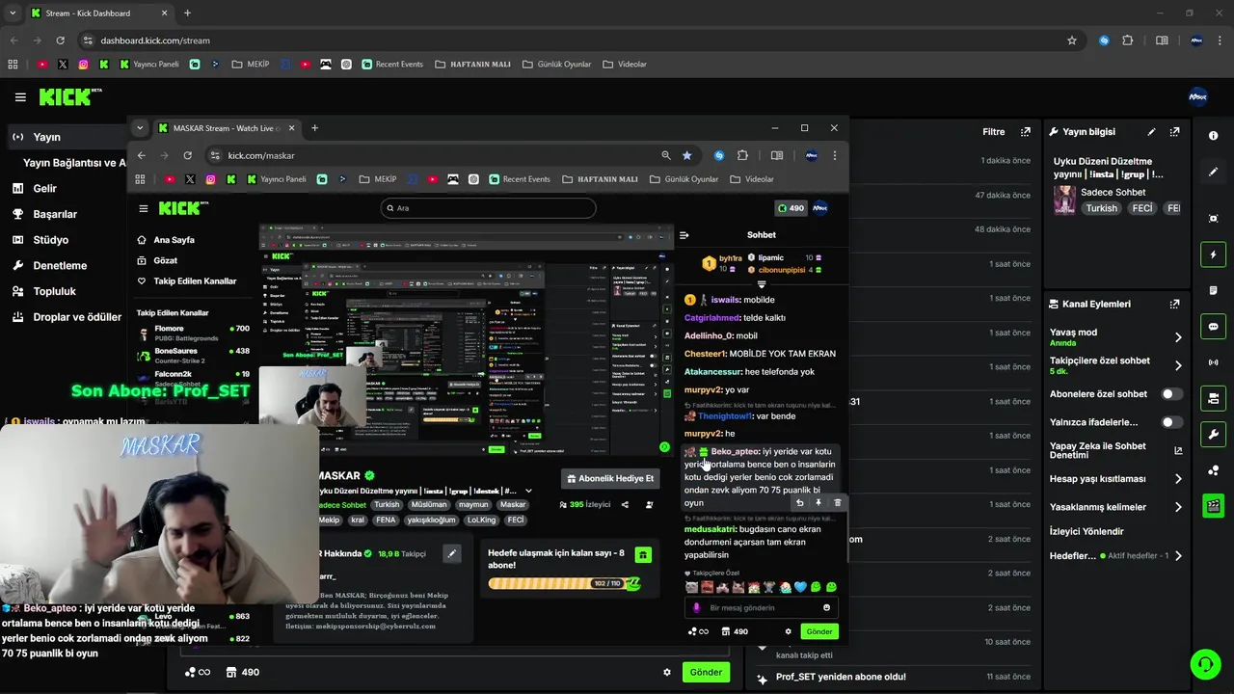This screenshot has height=694, width=1234.
Task: Pop out the activity feed next to Filtre
Action: click(1026, 132)
